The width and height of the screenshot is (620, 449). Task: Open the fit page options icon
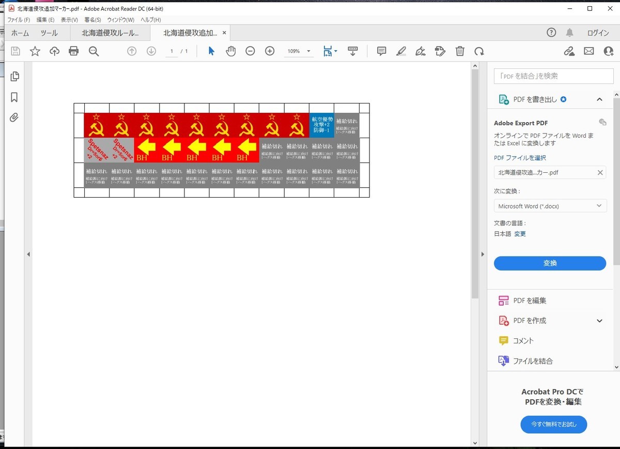[x=330, y=51]
